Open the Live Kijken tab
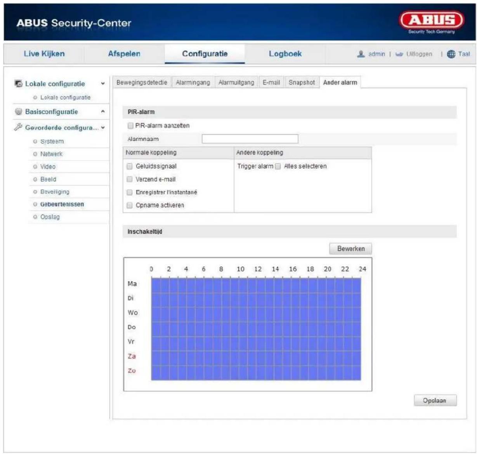477x454 pixels. click(x=44, y=54)
